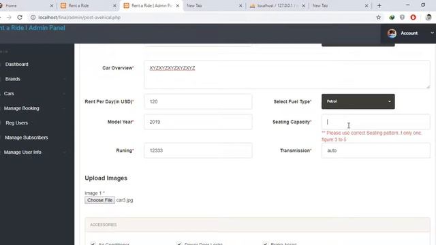The height and width of the screenshot is (245, 436).
Task: Open Brands in the sidebar
Action: pyautogui.click(x=13, y=79)
